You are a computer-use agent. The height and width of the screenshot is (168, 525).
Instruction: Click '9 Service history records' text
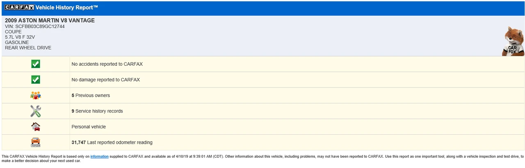[97, 111]
